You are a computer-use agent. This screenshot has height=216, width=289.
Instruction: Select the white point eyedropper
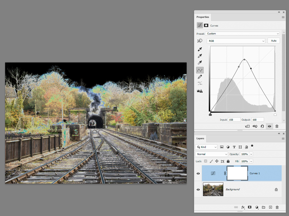[x=200, y=62]
